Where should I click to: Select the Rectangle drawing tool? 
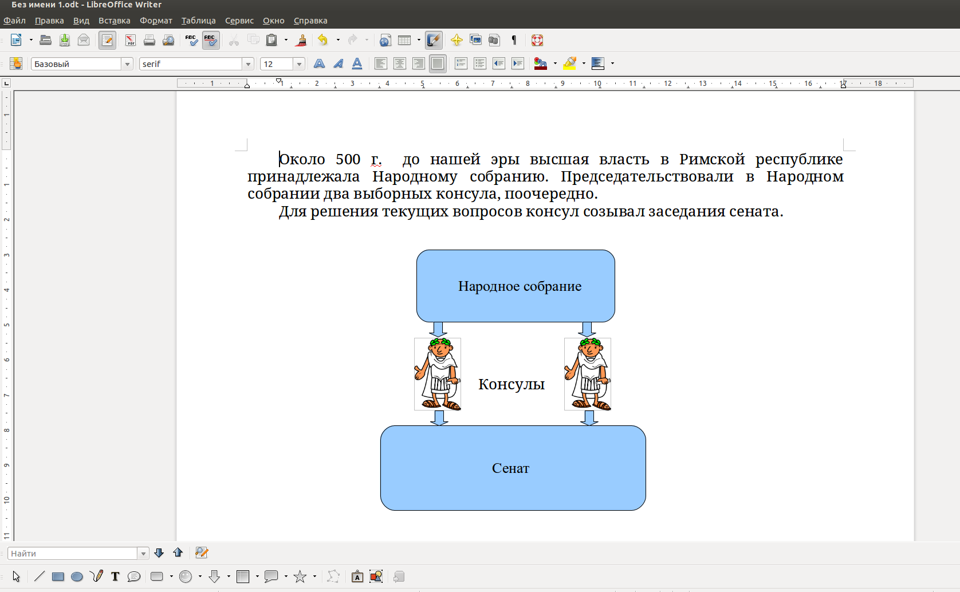tap(58, 577)
